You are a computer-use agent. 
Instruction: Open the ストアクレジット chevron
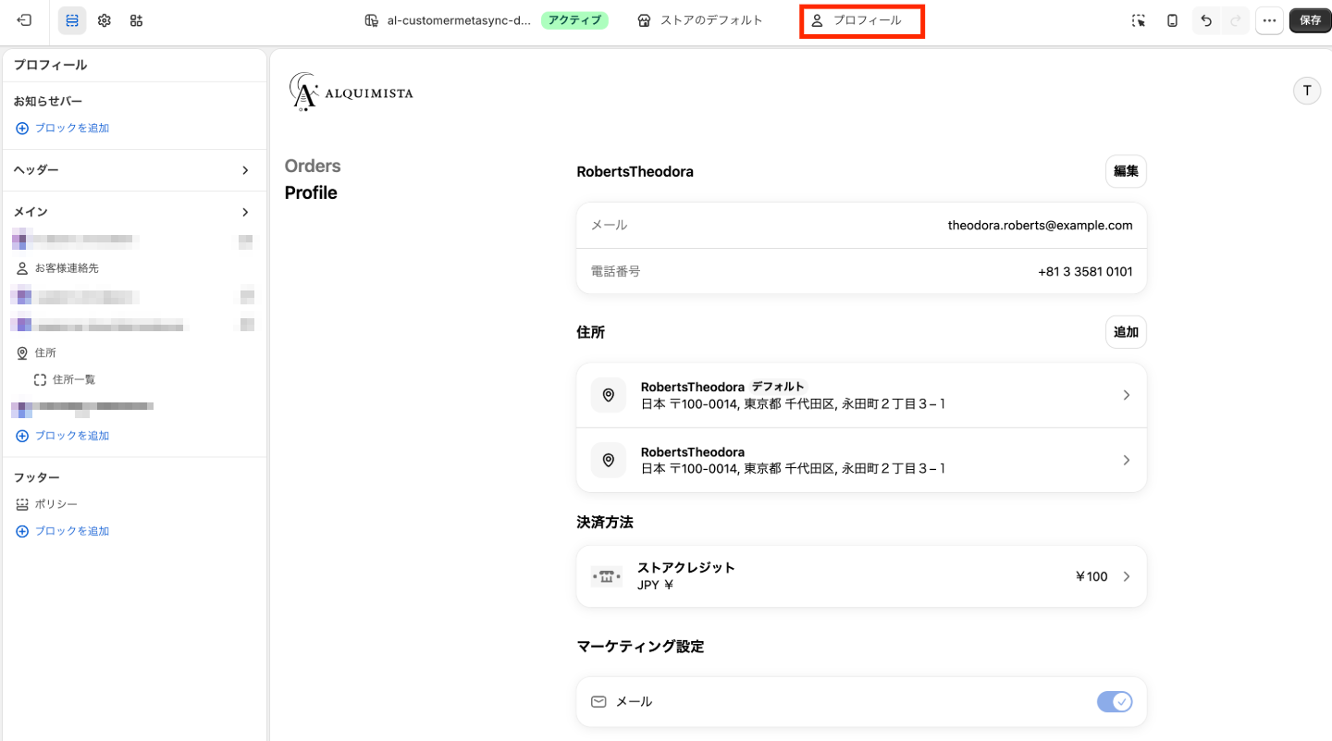coord(1126,576)
